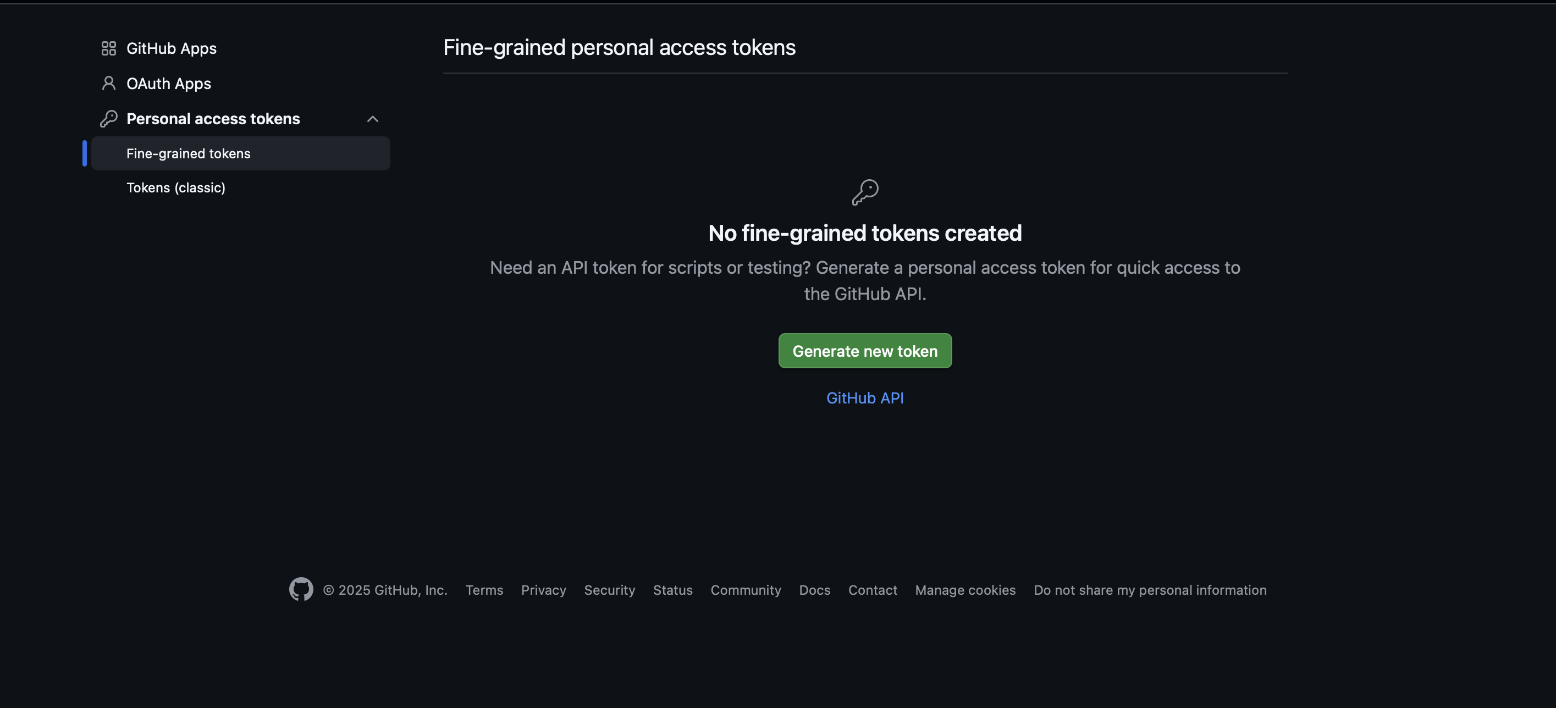The image size is (1556, 708).
Task: Open the Privacy link in the footer
Action: (x=543, y=590)
